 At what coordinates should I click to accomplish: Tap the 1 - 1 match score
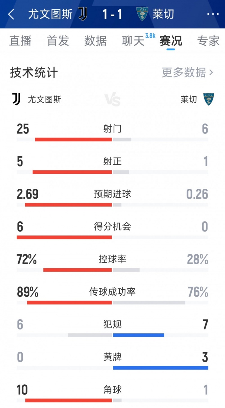pyautogui.click(x=112, y=14)
